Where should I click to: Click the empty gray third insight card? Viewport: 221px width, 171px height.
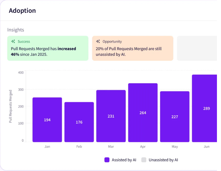(x=197, y=48)
